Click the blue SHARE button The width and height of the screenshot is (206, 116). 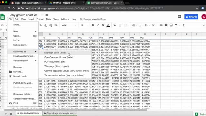[191, 17]
